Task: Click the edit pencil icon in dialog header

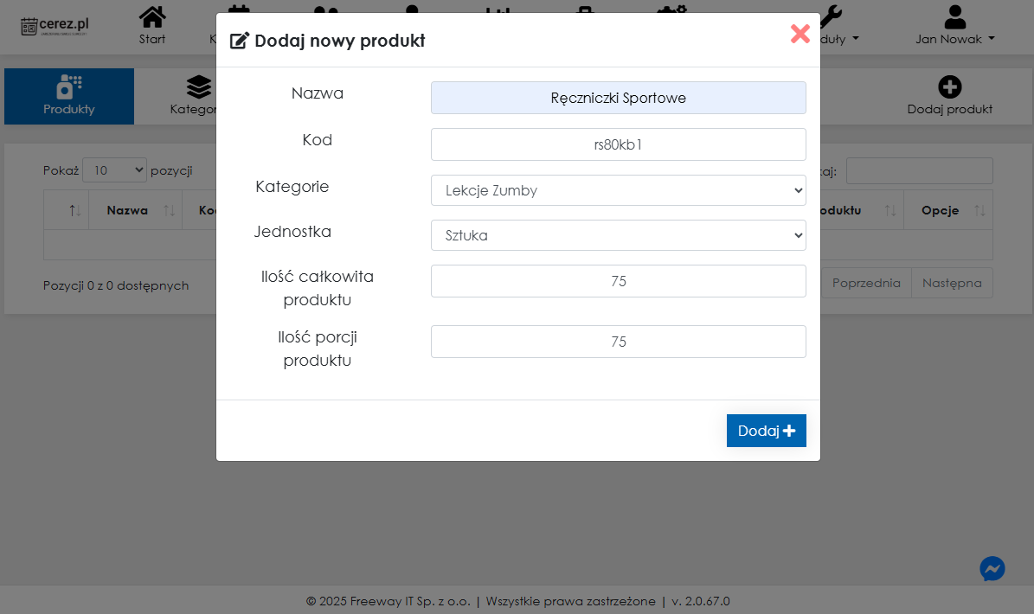Action: click(239, 39)
